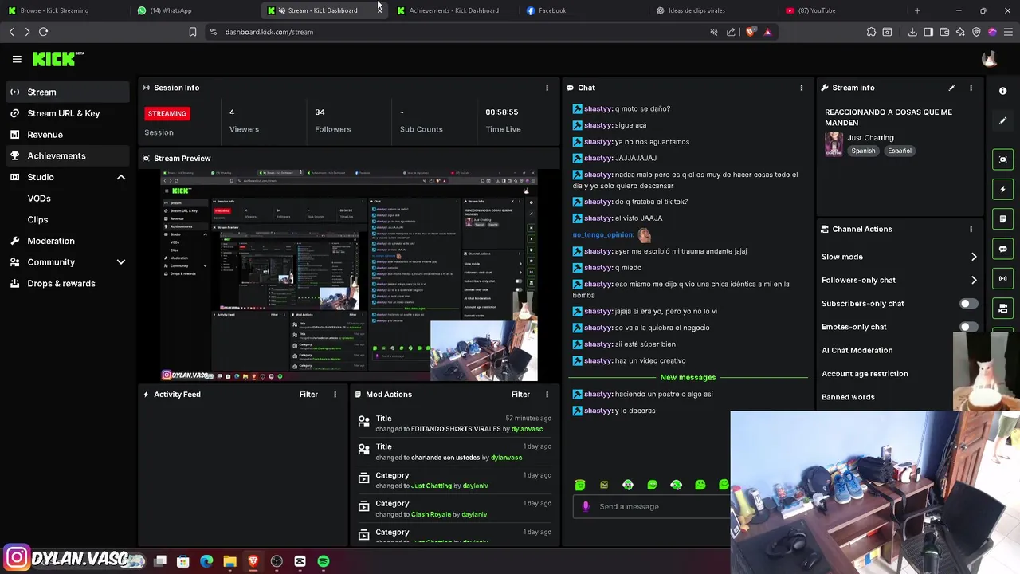Expand the Community section
This screenshot has height=574, width=1020.
coord(121,262)
